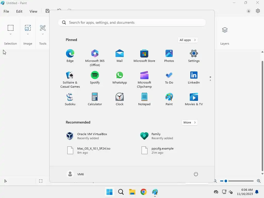This screenshot has width=264, height=198.
Task: Open Paint settings gear icon
Action: coord(258,11)
